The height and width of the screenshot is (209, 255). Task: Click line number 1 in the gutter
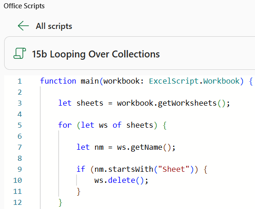[x=20, y=81]
